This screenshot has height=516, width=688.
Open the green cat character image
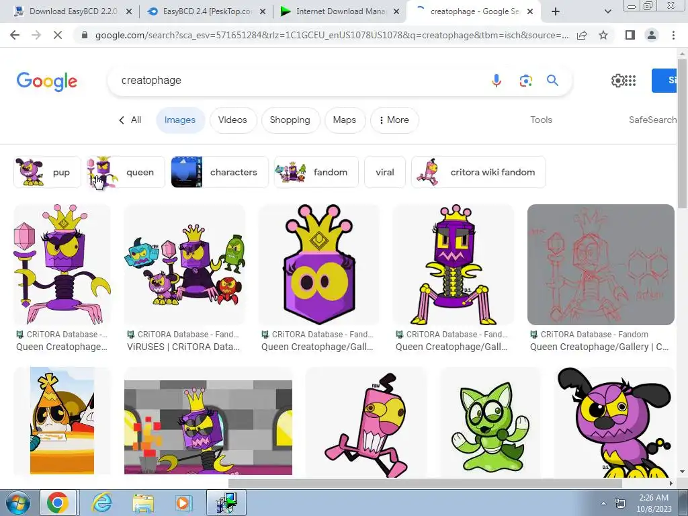click(x=490, y=423)
